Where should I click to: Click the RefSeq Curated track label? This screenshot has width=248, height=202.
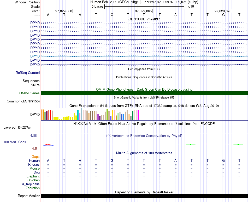click(28, 73)
